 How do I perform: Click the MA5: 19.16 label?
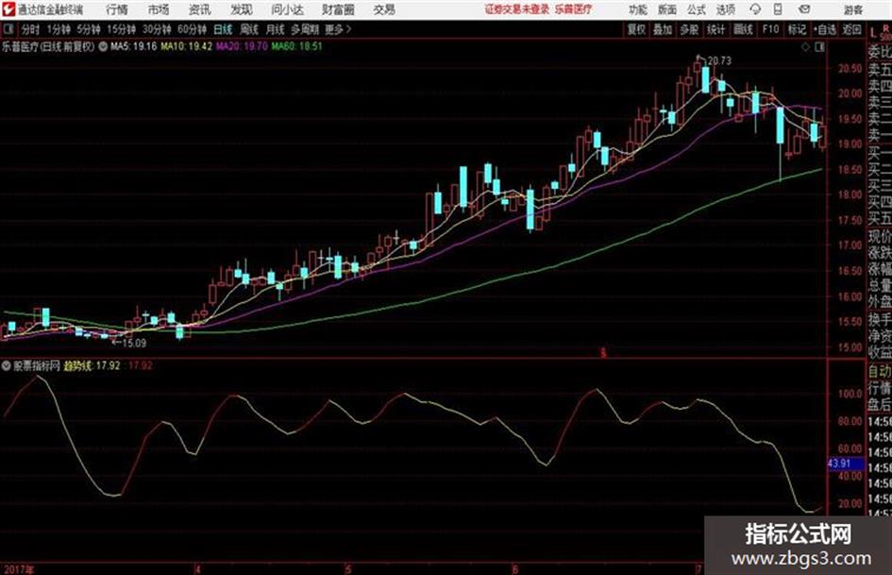click(x=133, y=46)
